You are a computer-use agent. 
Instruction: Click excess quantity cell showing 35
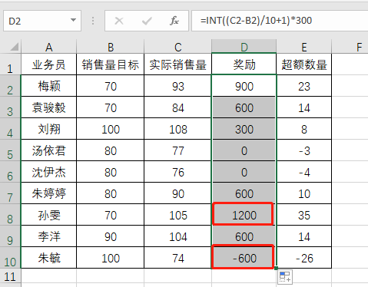[304, 215]
